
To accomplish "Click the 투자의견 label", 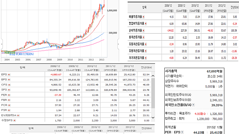I will 170,114.
